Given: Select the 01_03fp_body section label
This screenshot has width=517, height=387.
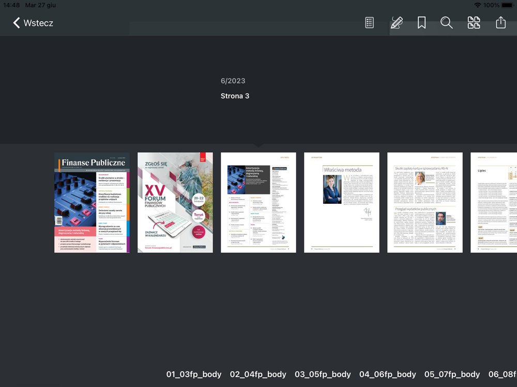Looking at the screenshot, I should point(194,374).
